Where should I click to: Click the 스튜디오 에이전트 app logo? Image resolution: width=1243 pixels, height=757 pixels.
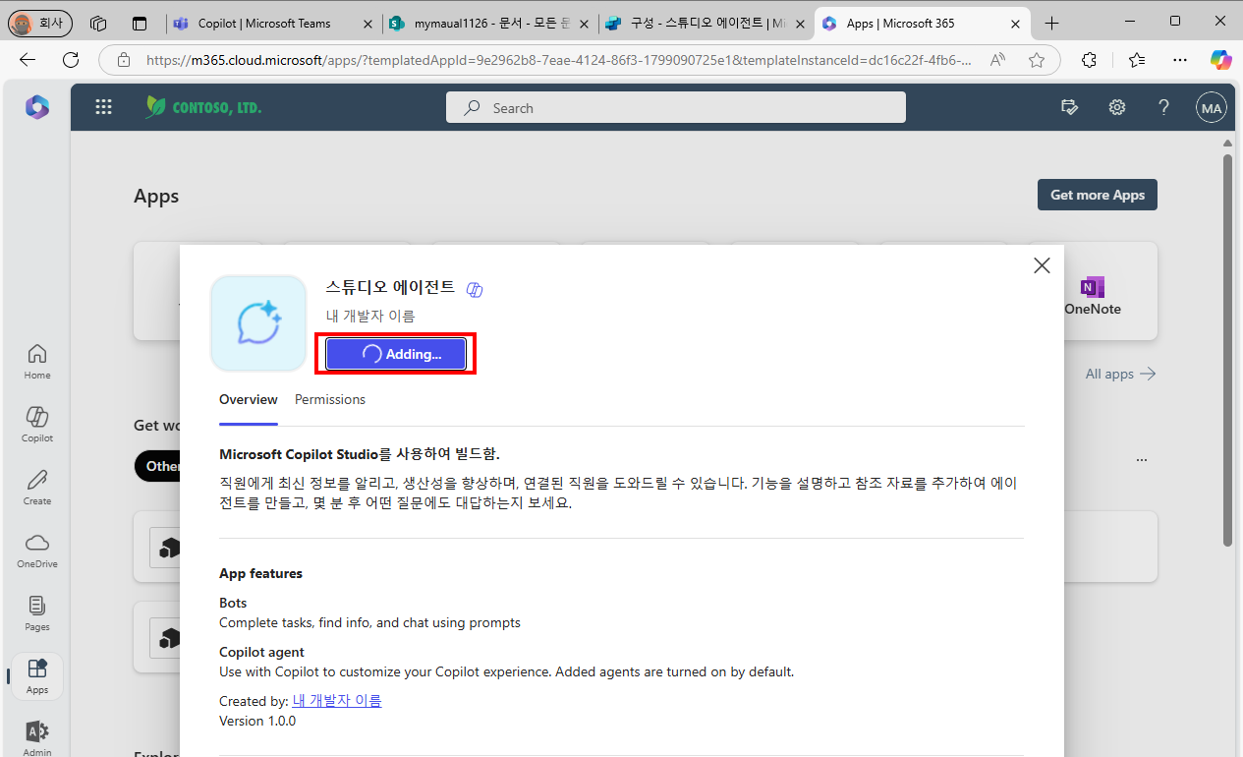coord(258,323)
